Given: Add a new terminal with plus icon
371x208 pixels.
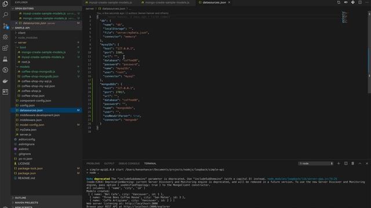Looking at the screenshot, I should (339, 164).
